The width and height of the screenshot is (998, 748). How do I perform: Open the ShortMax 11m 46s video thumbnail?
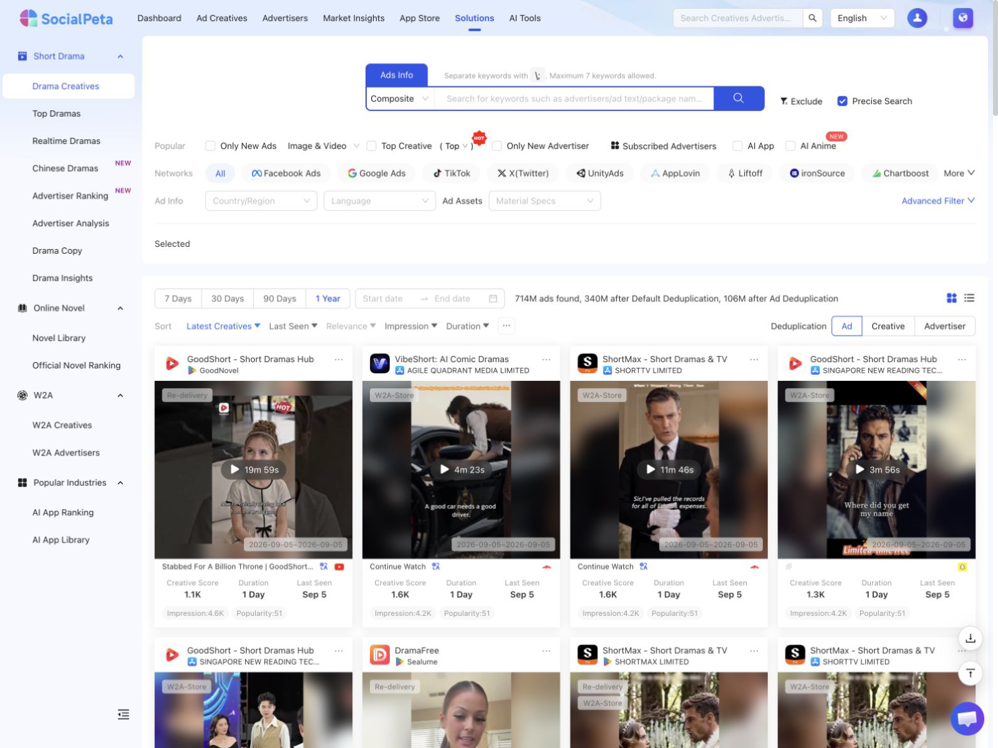[669, 470]
